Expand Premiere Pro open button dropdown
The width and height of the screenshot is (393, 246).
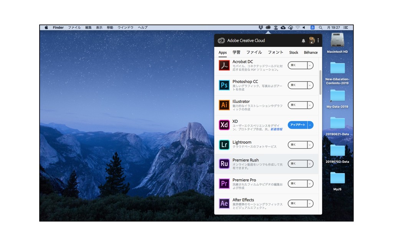[310, 183]
